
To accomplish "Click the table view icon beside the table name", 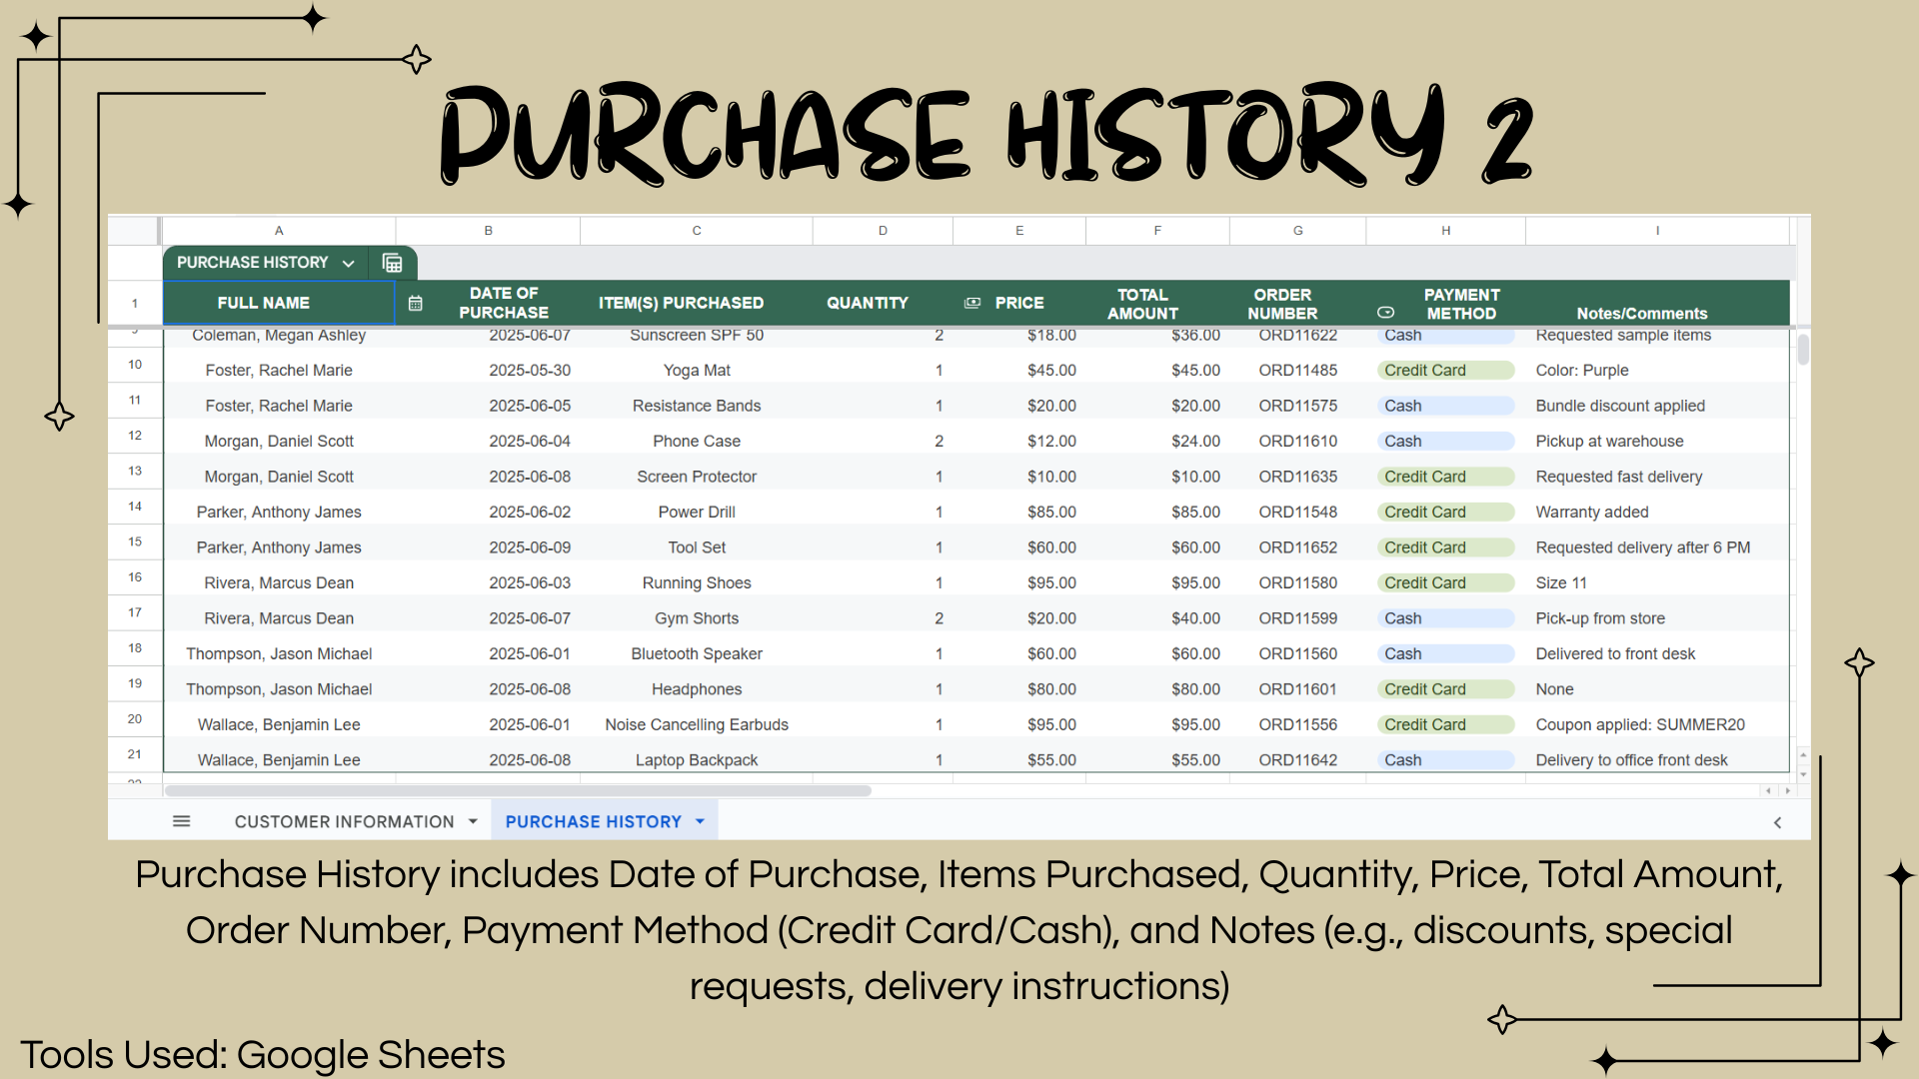I will [392, 263].
